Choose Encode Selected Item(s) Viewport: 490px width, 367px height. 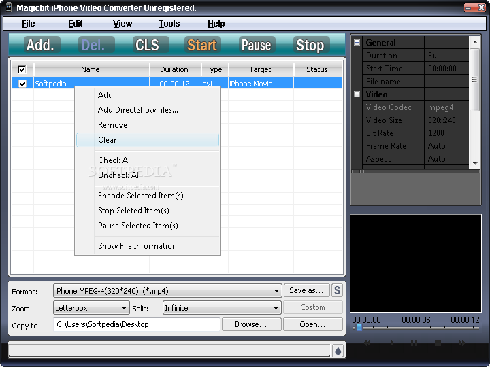point(148,195)
